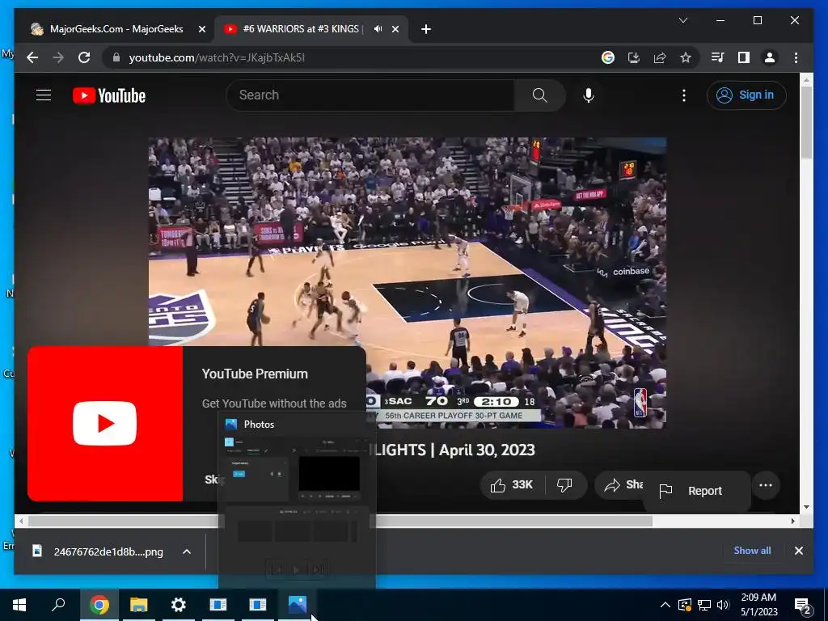Open the YouTube hamburger guide menu
Viewport: 828px width, 621px height.
(44, 95)
